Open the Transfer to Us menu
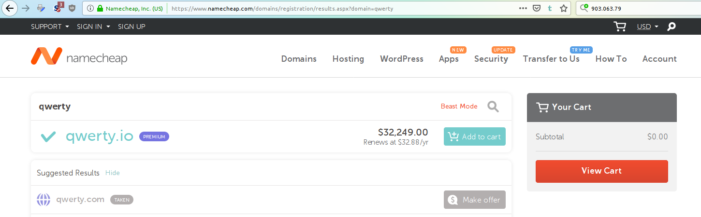 [x=551, y=59]
